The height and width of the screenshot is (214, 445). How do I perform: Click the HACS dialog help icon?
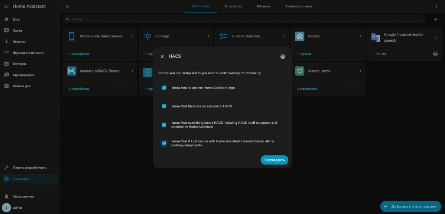click(282, 57)
